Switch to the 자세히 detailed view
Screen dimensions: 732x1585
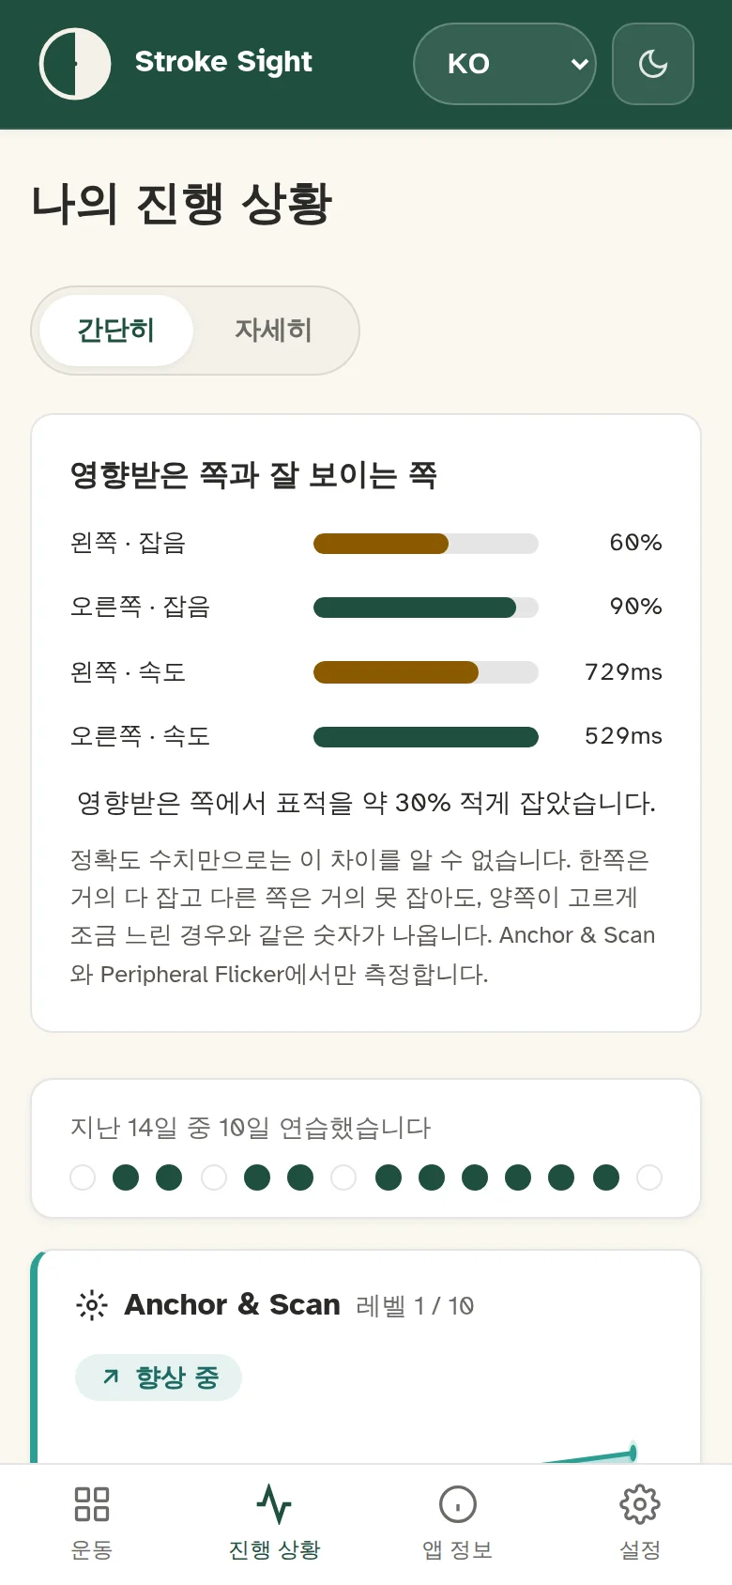273,331
